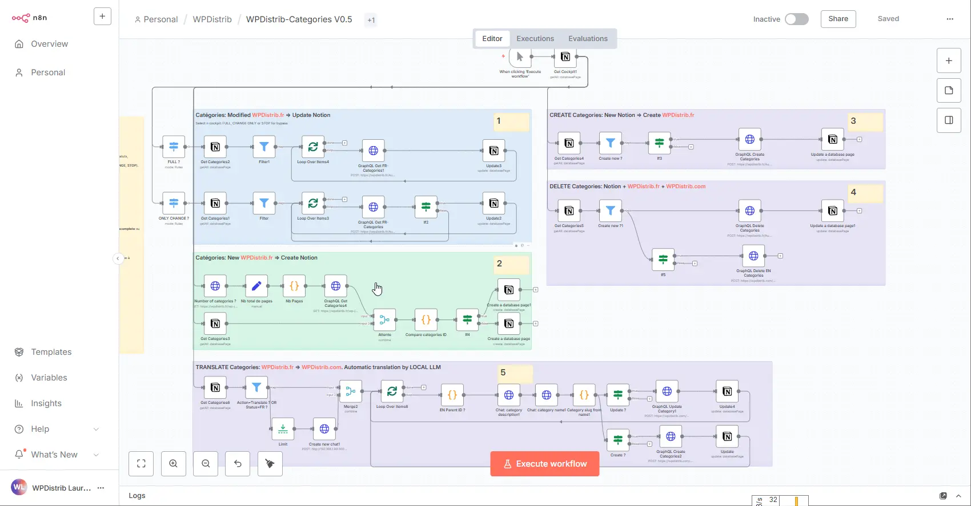Click the Share button
971x506 pixels.
pos(838,19)
